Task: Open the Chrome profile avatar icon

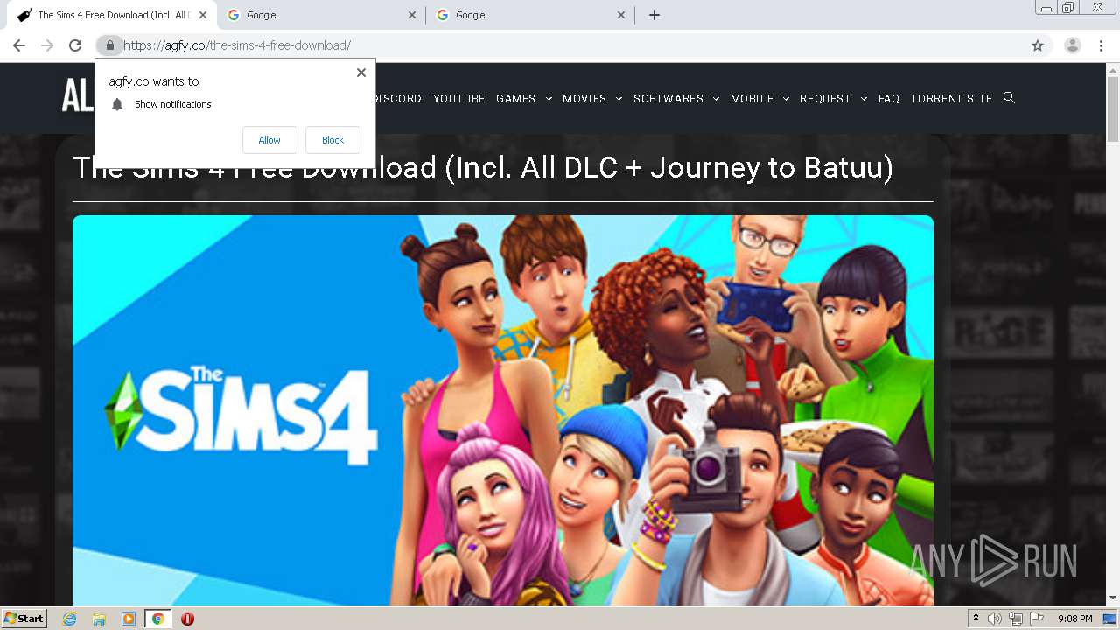Action: [1072, 45]
